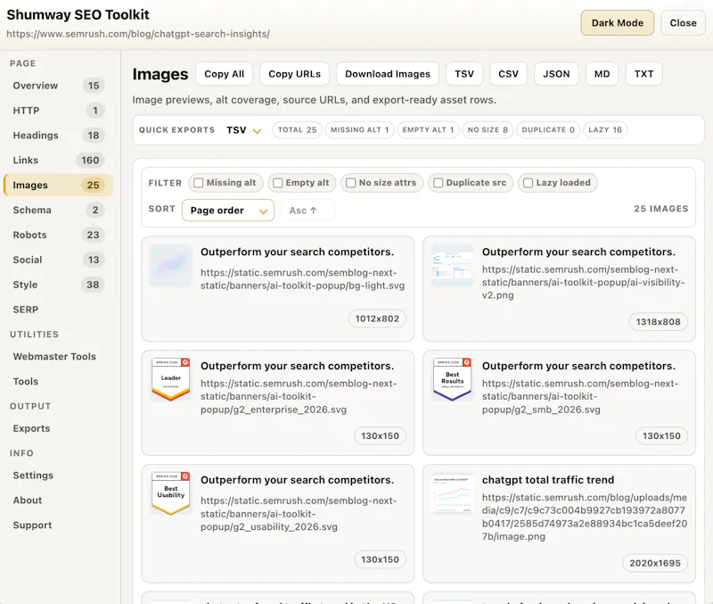This screenshot has height=604, width=713.
Task: Open the Support page
Action: click(58, 525)
